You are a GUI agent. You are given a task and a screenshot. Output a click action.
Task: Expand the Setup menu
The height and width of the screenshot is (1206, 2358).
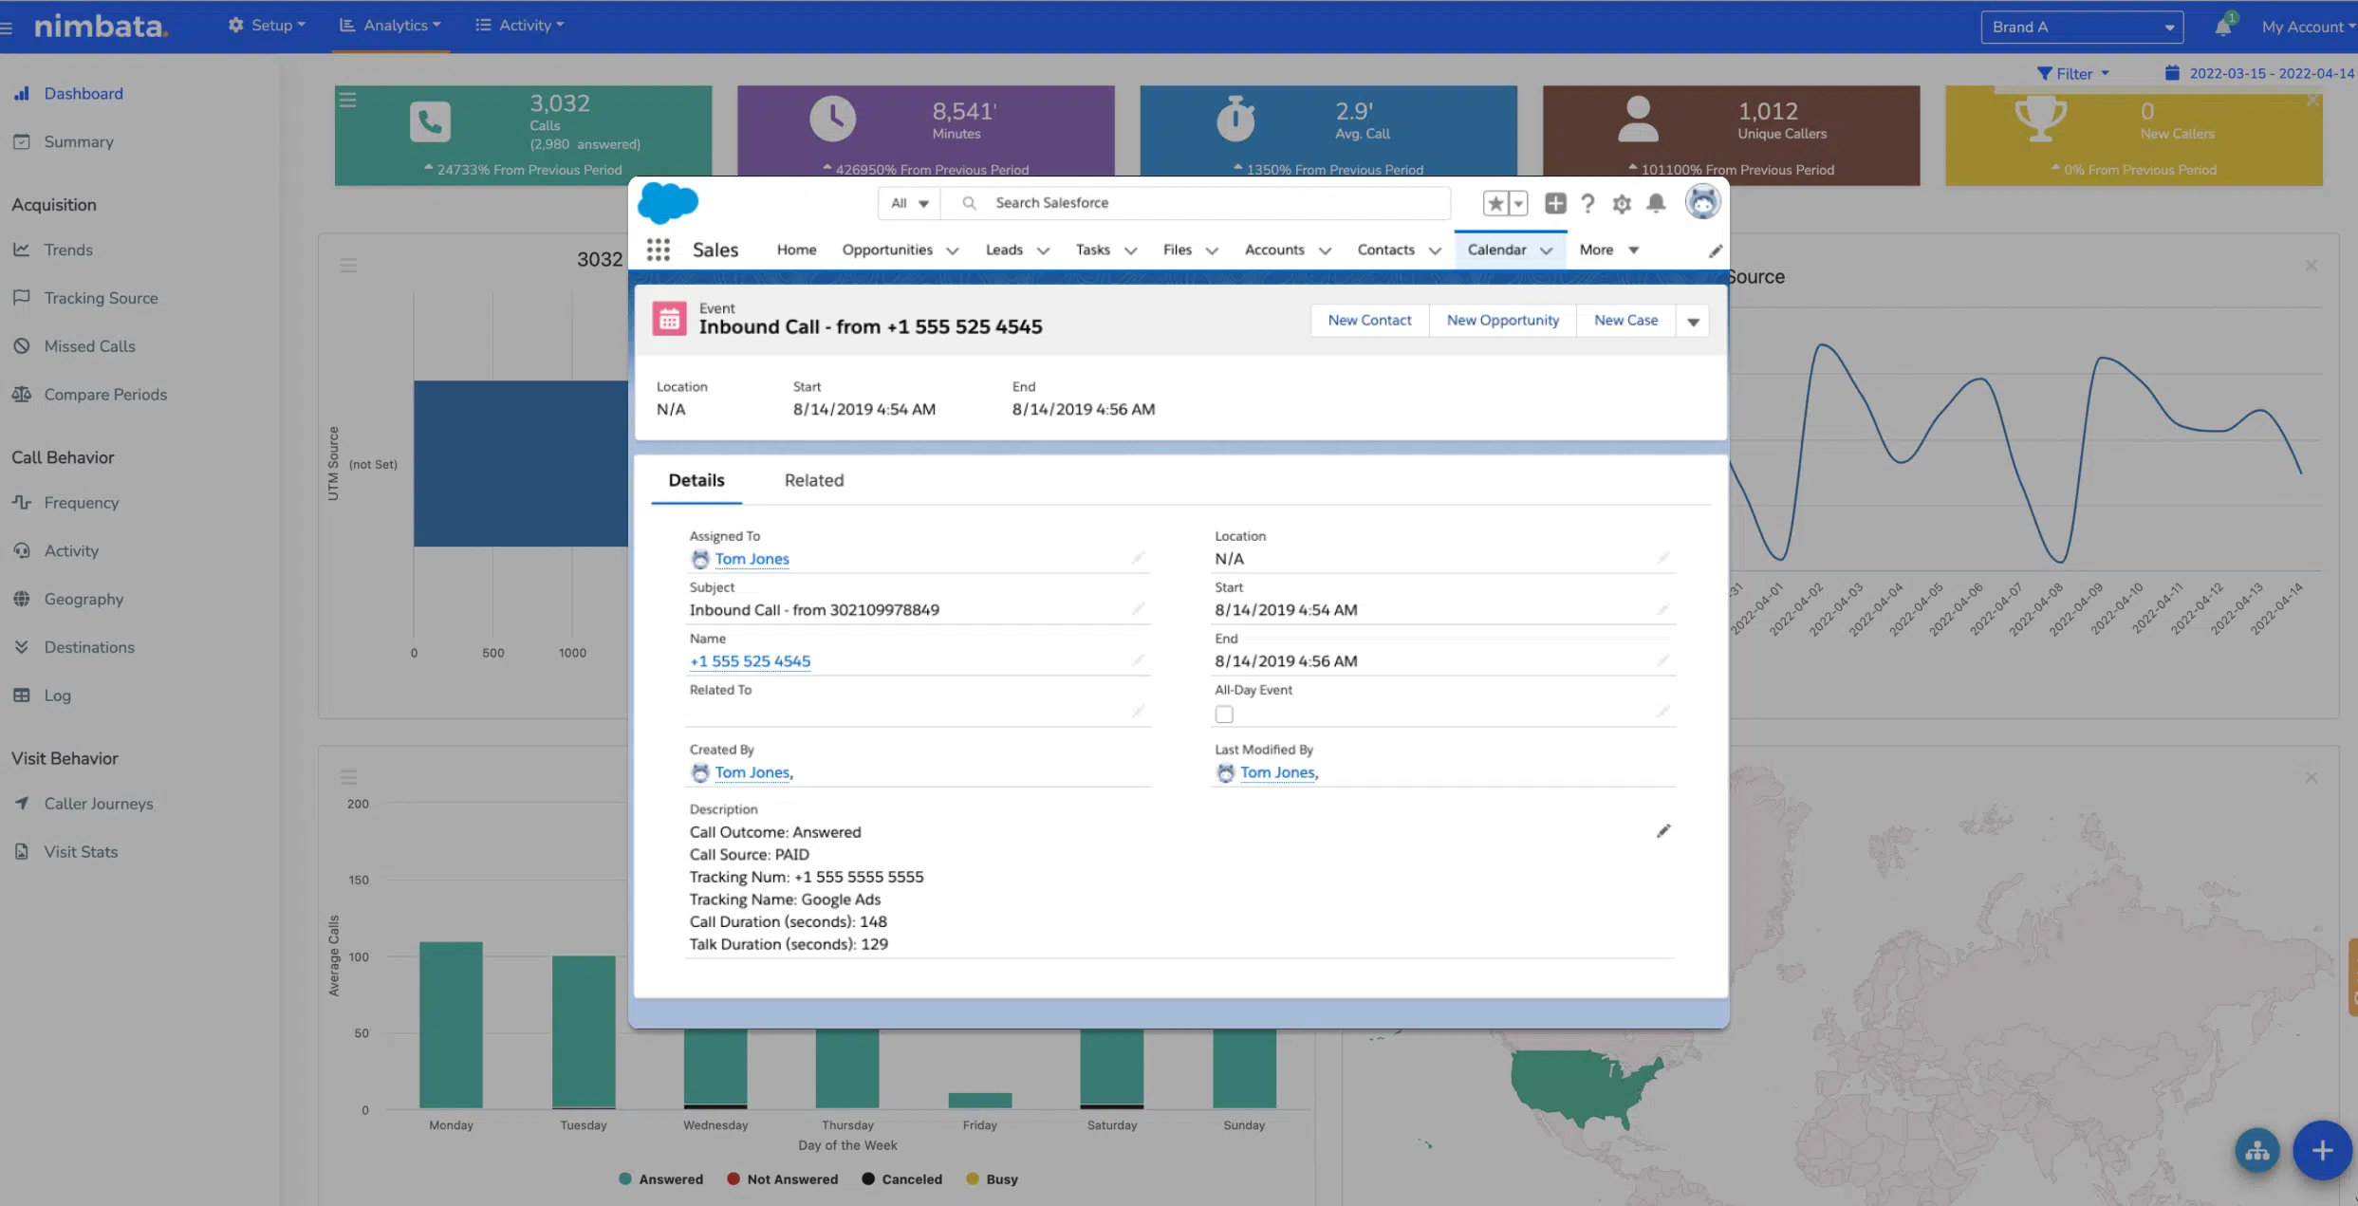pyautogui.click(x=267, y=26)
